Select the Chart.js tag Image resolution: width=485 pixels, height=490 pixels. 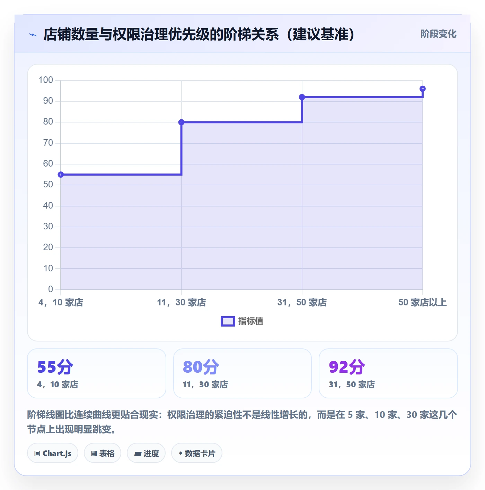(53, 453)
